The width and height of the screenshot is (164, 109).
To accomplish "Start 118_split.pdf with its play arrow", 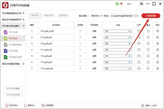I will point(130,56).
